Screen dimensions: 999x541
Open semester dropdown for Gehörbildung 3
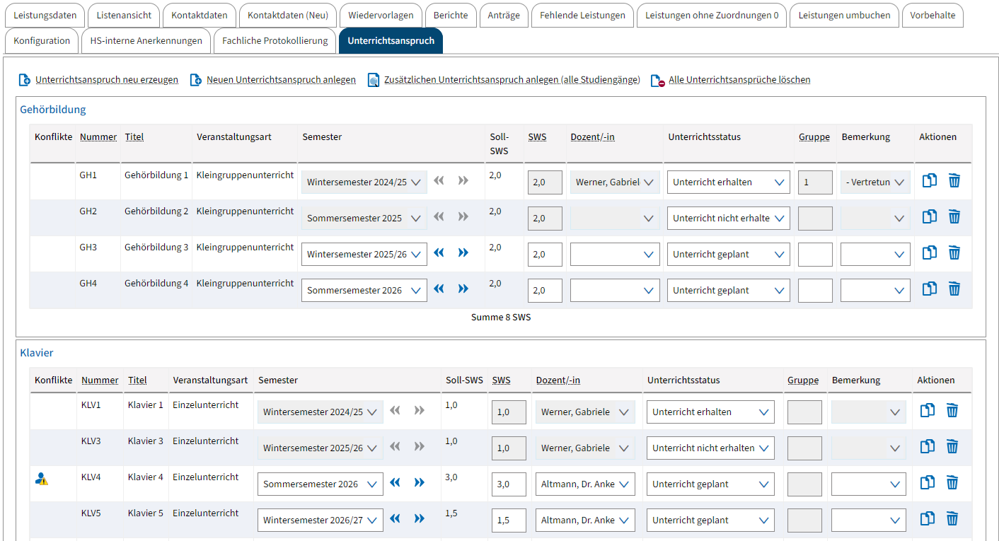tap(364, 254)
